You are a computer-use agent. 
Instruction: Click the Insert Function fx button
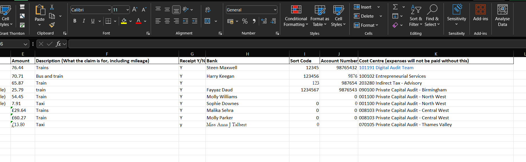point(59,44)
